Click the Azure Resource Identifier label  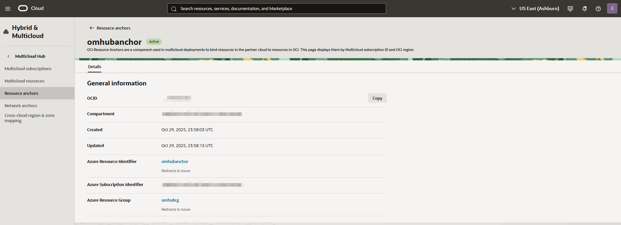112,161
